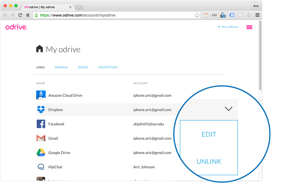
Task: Open the Aric Johnson account dropdown
Action: coord(228,27)
